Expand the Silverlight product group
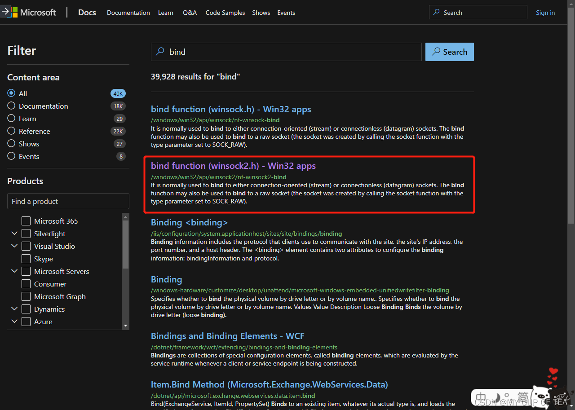Image resolution: width=575 pixels, height=410 pixels. tap(14, 234)
